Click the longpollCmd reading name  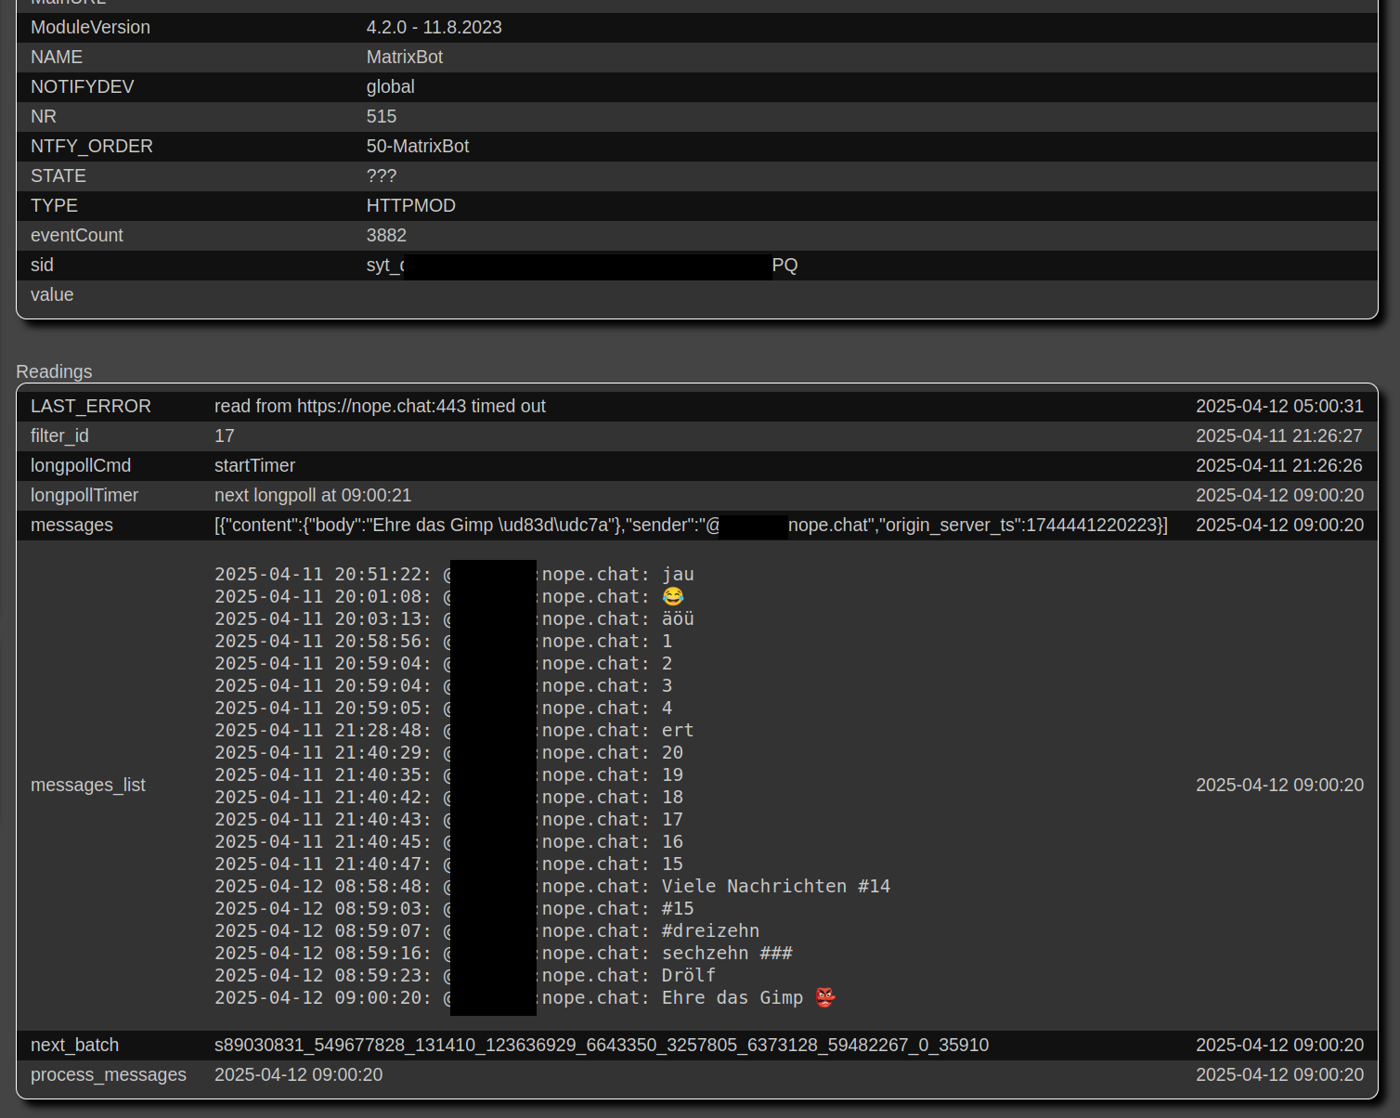pyautogui.click(x=81, y=465)
